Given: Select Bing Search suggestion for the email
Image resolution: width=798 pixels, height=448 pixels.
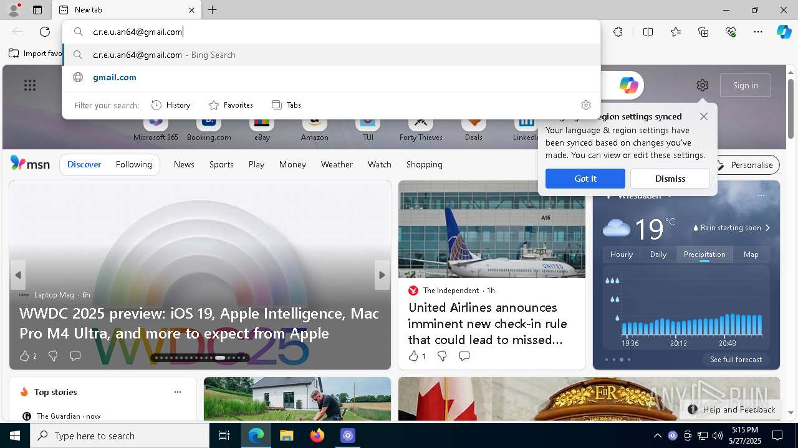Looking at the screenshot, I should pos(331,55).
